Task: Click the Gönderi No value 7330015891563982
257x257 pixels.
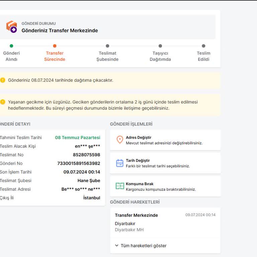Action: (79, 163)
